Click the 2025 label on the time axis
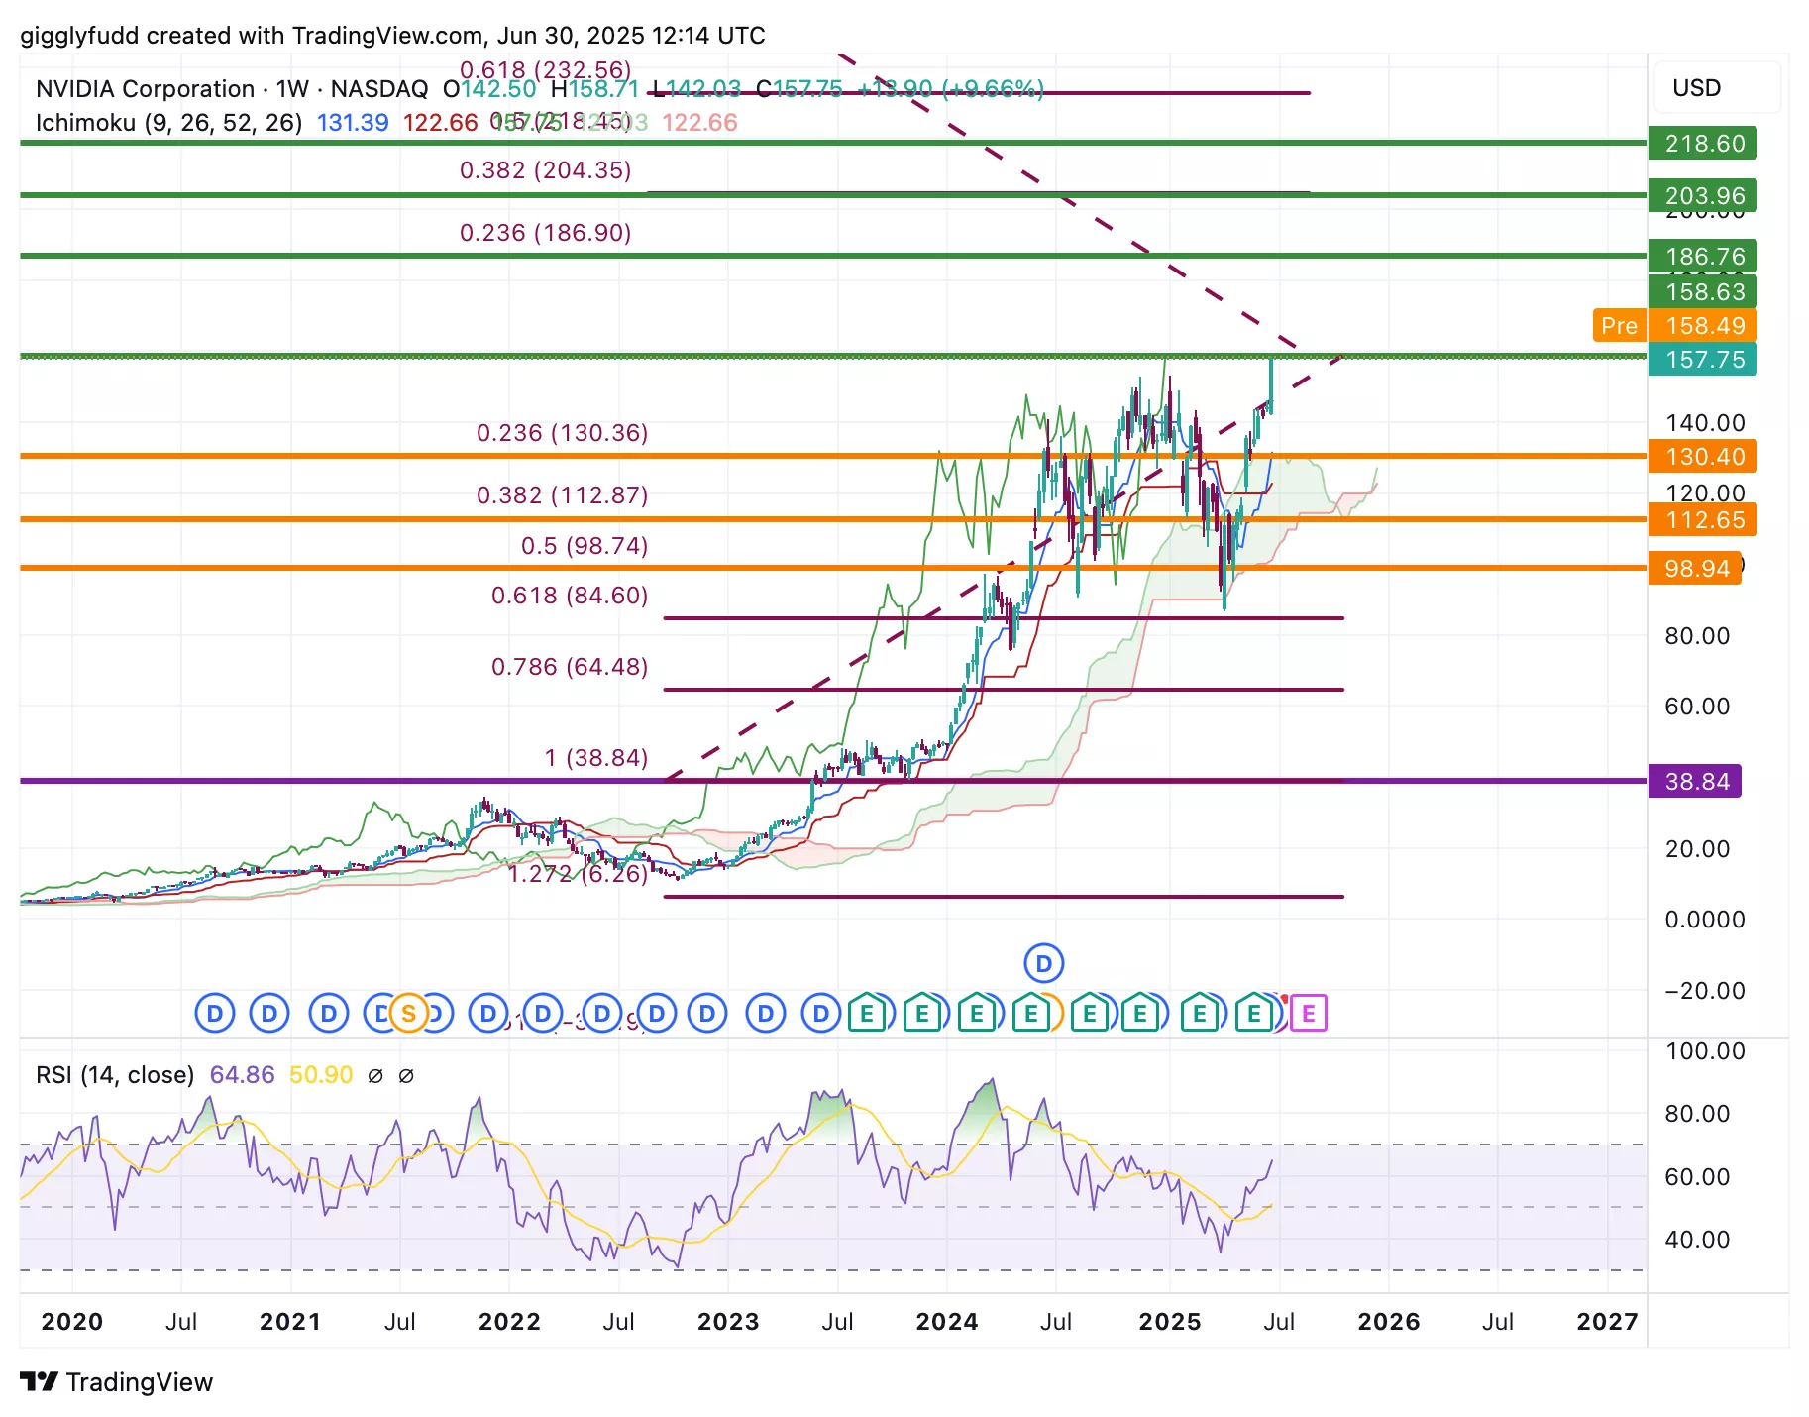Image resolution: width=1809 pixels, height=1417 pixels. click(1169, 1322)
